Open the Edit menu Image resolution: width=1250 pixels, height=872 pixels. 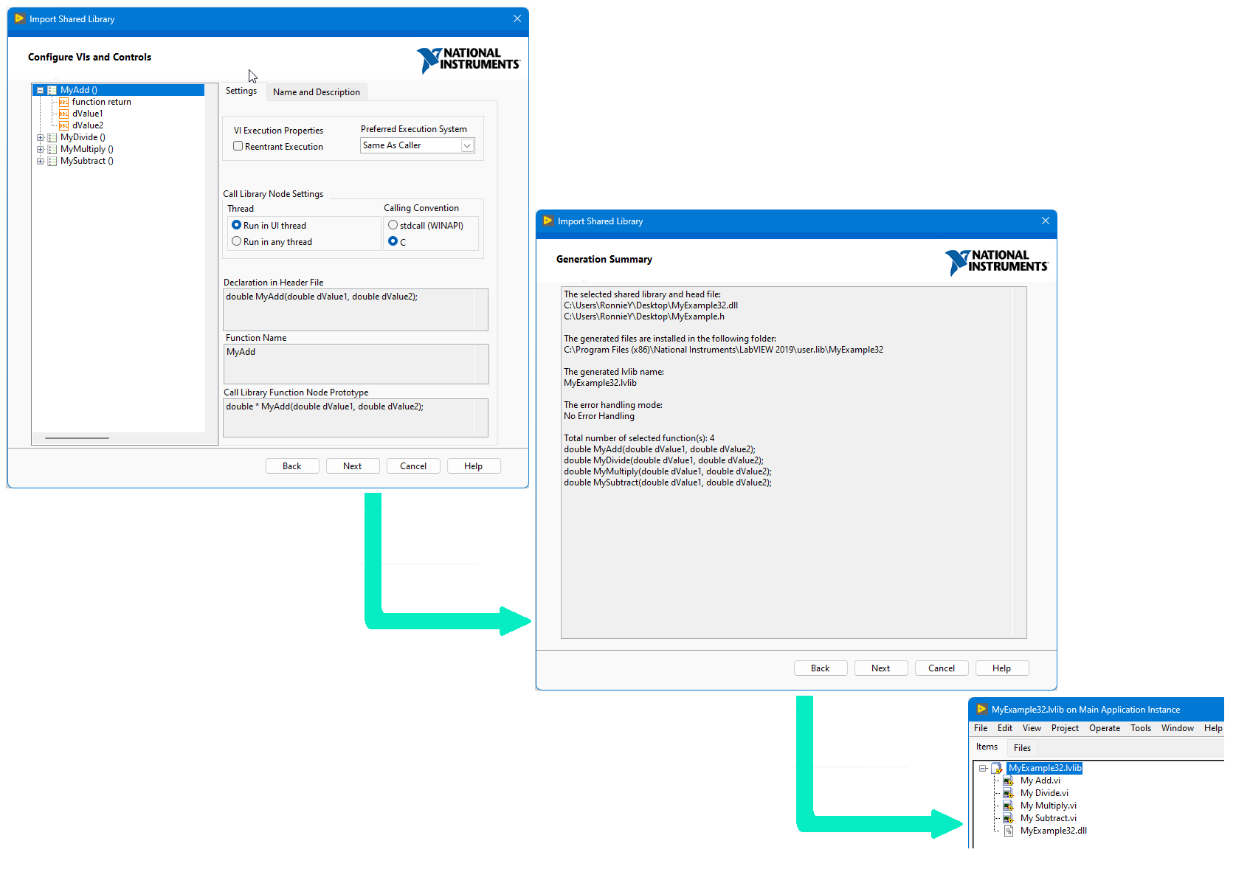coord(1005,728)
